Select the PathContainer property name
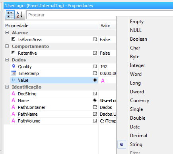Screen dimensions: 173x154 tap(32, 107)
